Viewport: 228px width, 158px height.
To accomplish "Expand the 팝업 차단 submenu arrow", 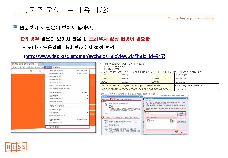I will 87,95.
